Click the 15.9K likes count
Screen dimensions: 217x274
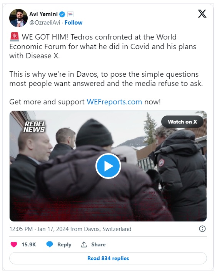click(x=29, y=244)
